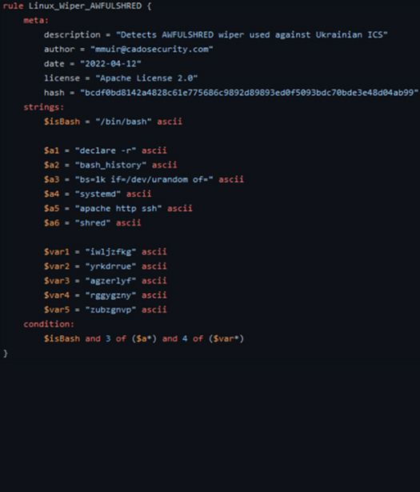The width and height of the screenshot is (420, 492).
Task: Click the "shred" string on $a6 line
Action: [93, 222]
